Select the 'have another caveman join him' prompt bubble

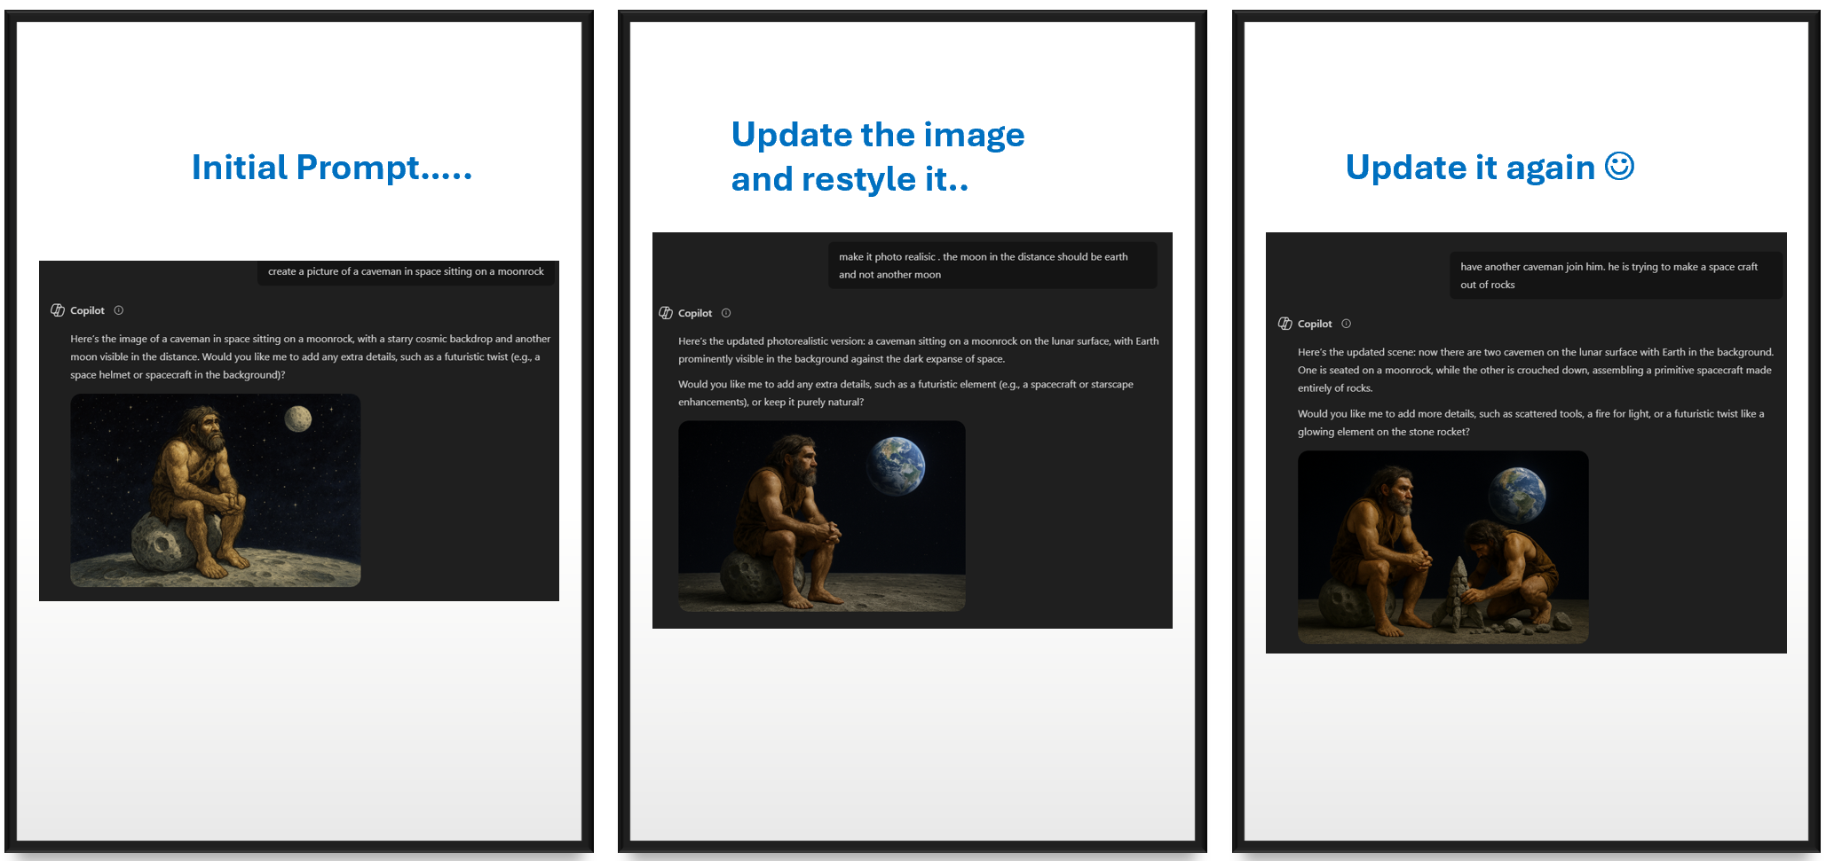1615,276
